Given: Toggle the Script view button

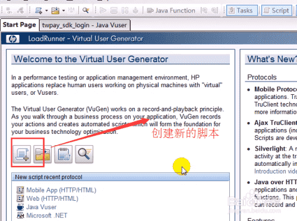Looking at the screenshot, I should tap(277, 11).
